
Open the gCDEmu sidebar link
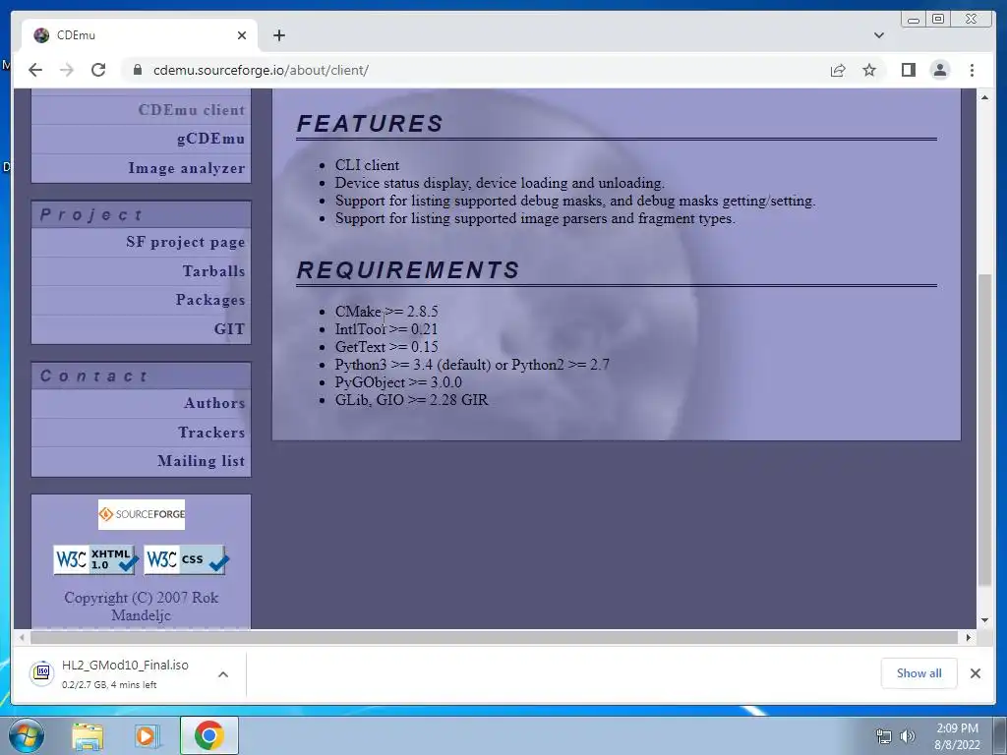210,139
